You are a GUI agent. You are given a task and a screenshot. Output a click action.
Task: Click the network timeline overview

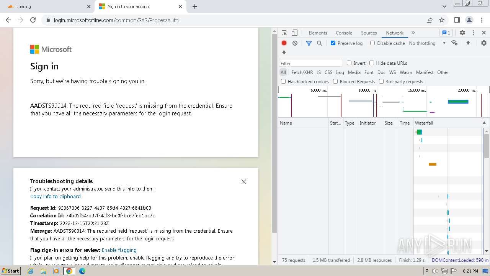coord(384,102)
